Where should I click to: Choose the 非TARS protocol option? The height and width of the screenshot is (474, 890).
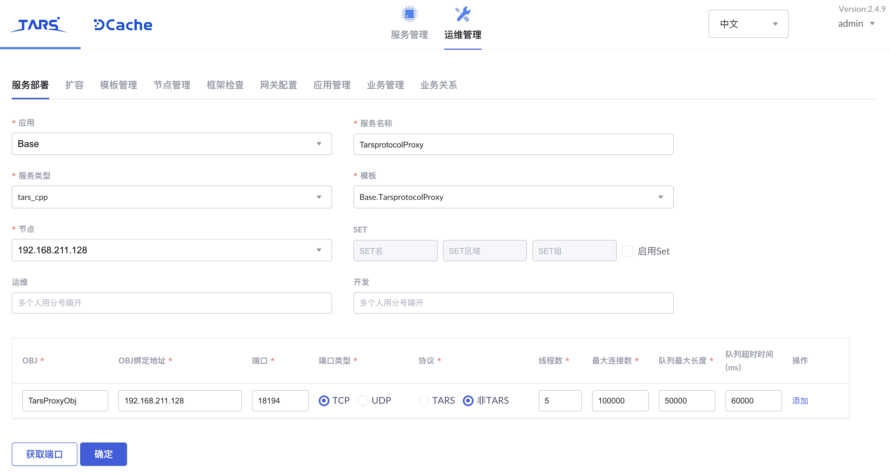pyautogui.click(x=468, y=401)
